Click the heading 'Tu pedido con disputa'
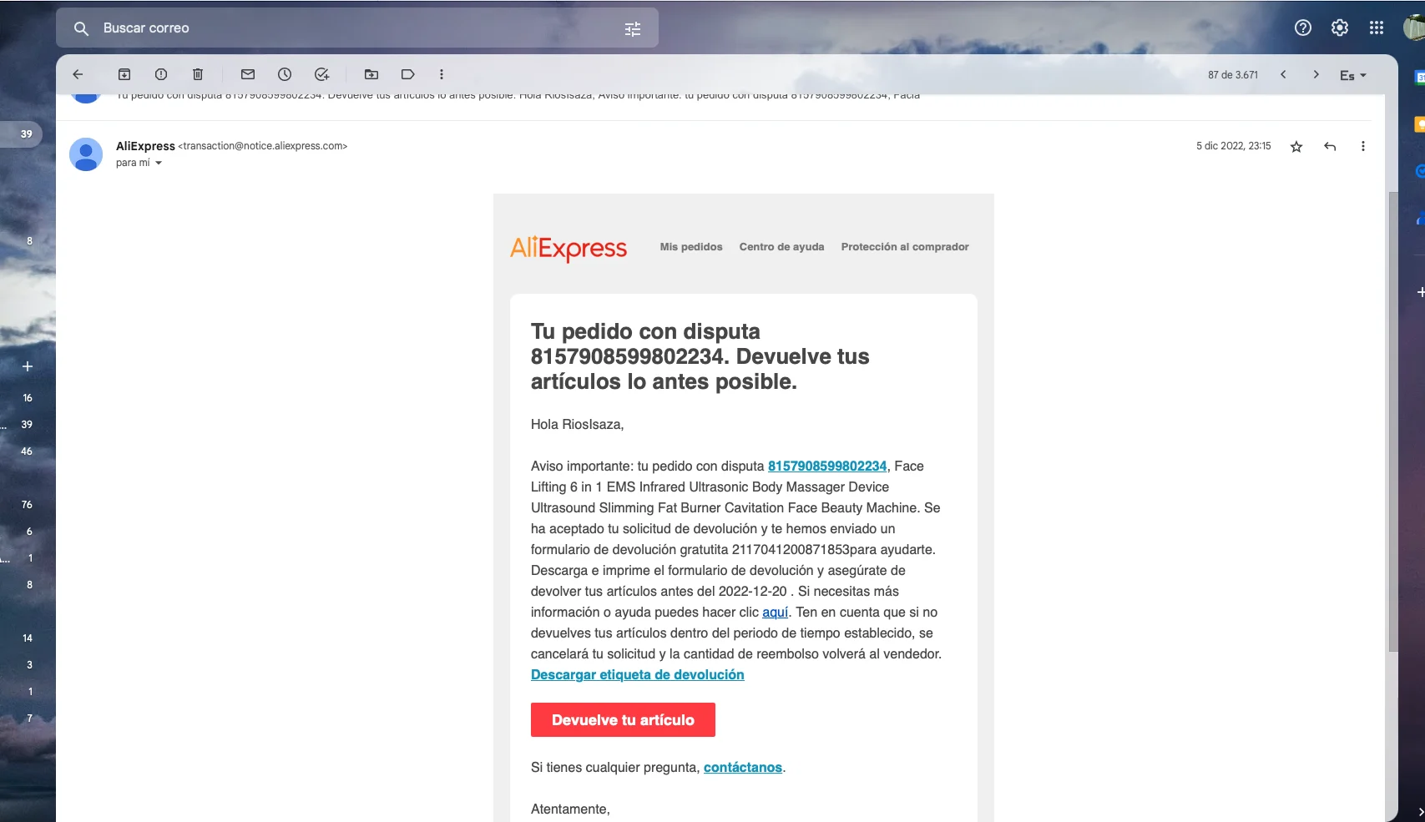The height and width of the screenshot is (822, 1425). coord(645,332)
